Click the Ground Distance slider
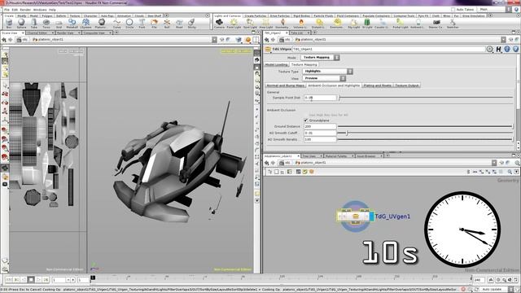The image size is (521, 293). [x=426, y=127]
